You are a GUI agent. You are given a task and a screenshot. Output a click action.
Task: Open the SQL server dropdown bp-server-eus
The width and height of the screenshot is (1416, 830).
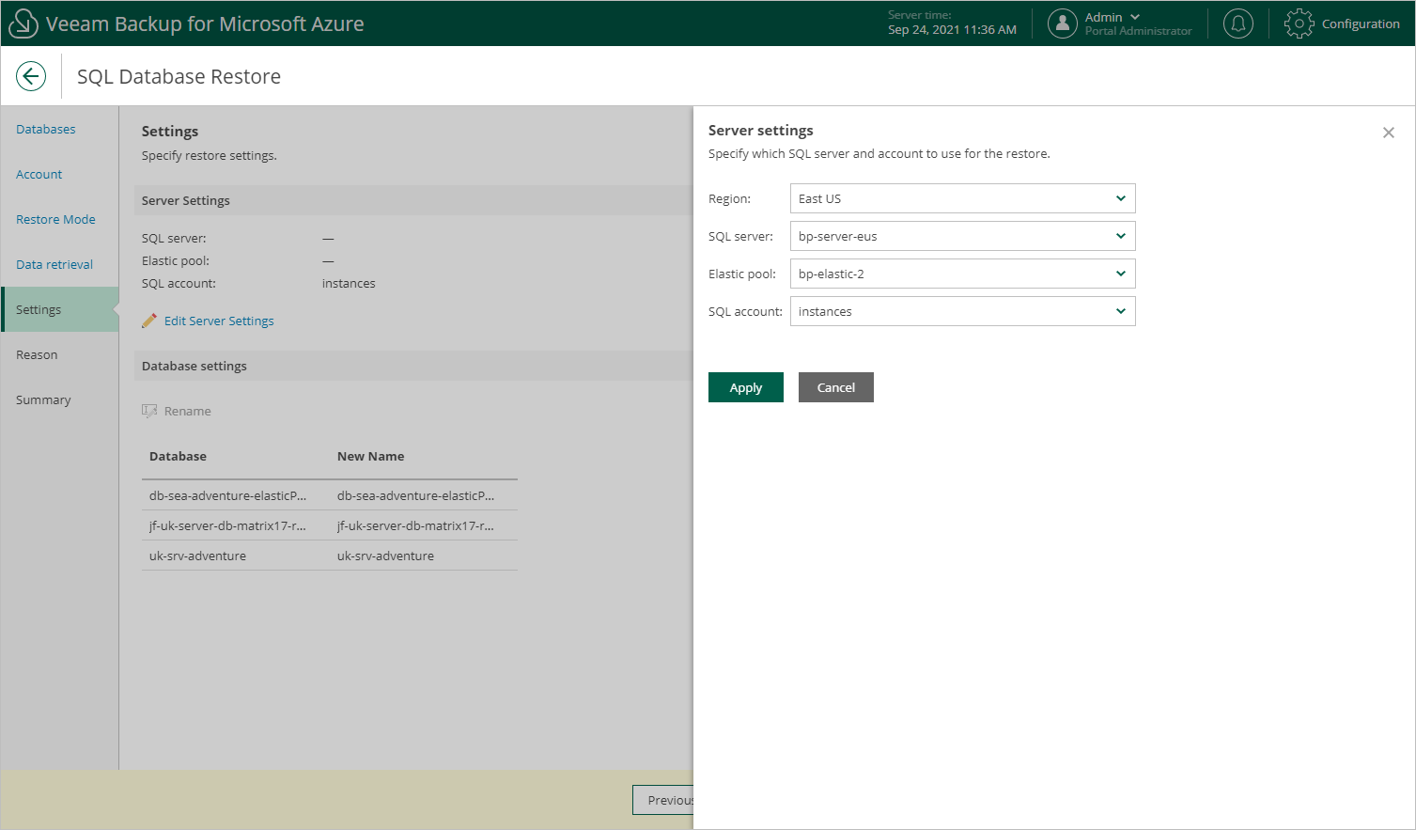pos(962,236)
